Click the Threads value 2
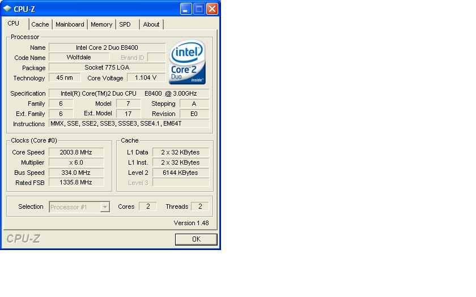Image resolution: width=476 pixels, height=297 pixels. click(199, 206)
